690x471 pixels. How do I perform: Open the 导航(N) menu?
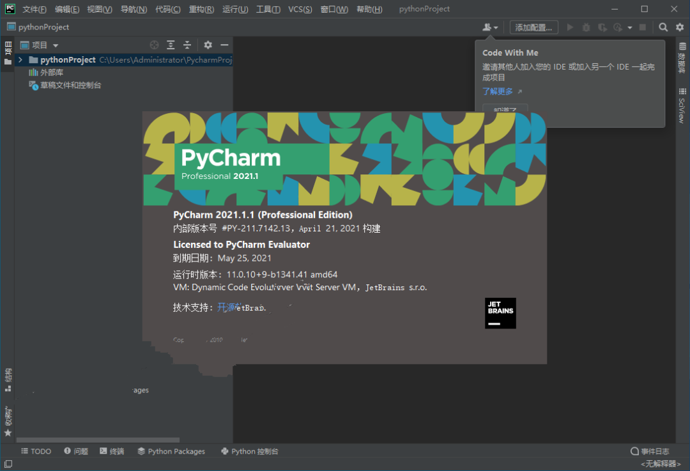click(x=134, y=9)
